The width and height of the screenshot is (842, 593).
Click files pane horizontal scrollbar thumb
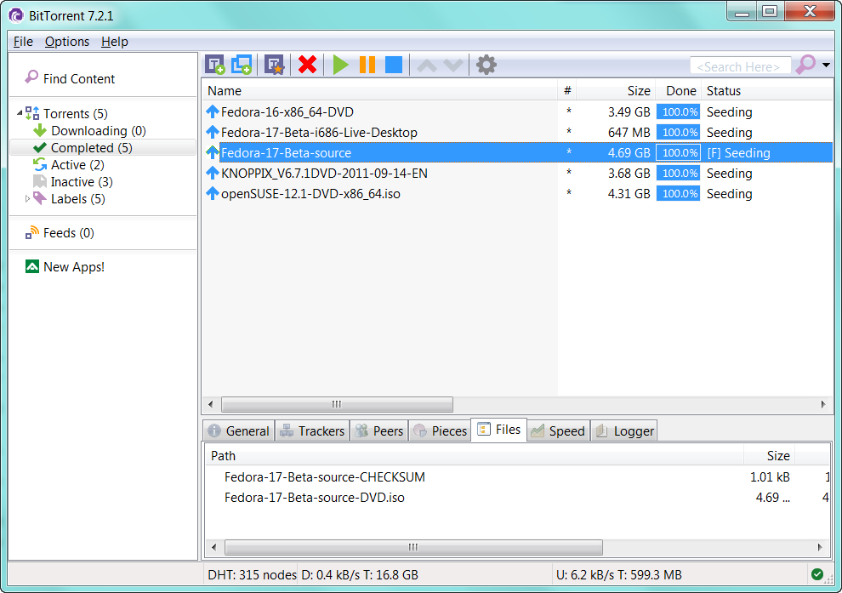coord(413,547)
